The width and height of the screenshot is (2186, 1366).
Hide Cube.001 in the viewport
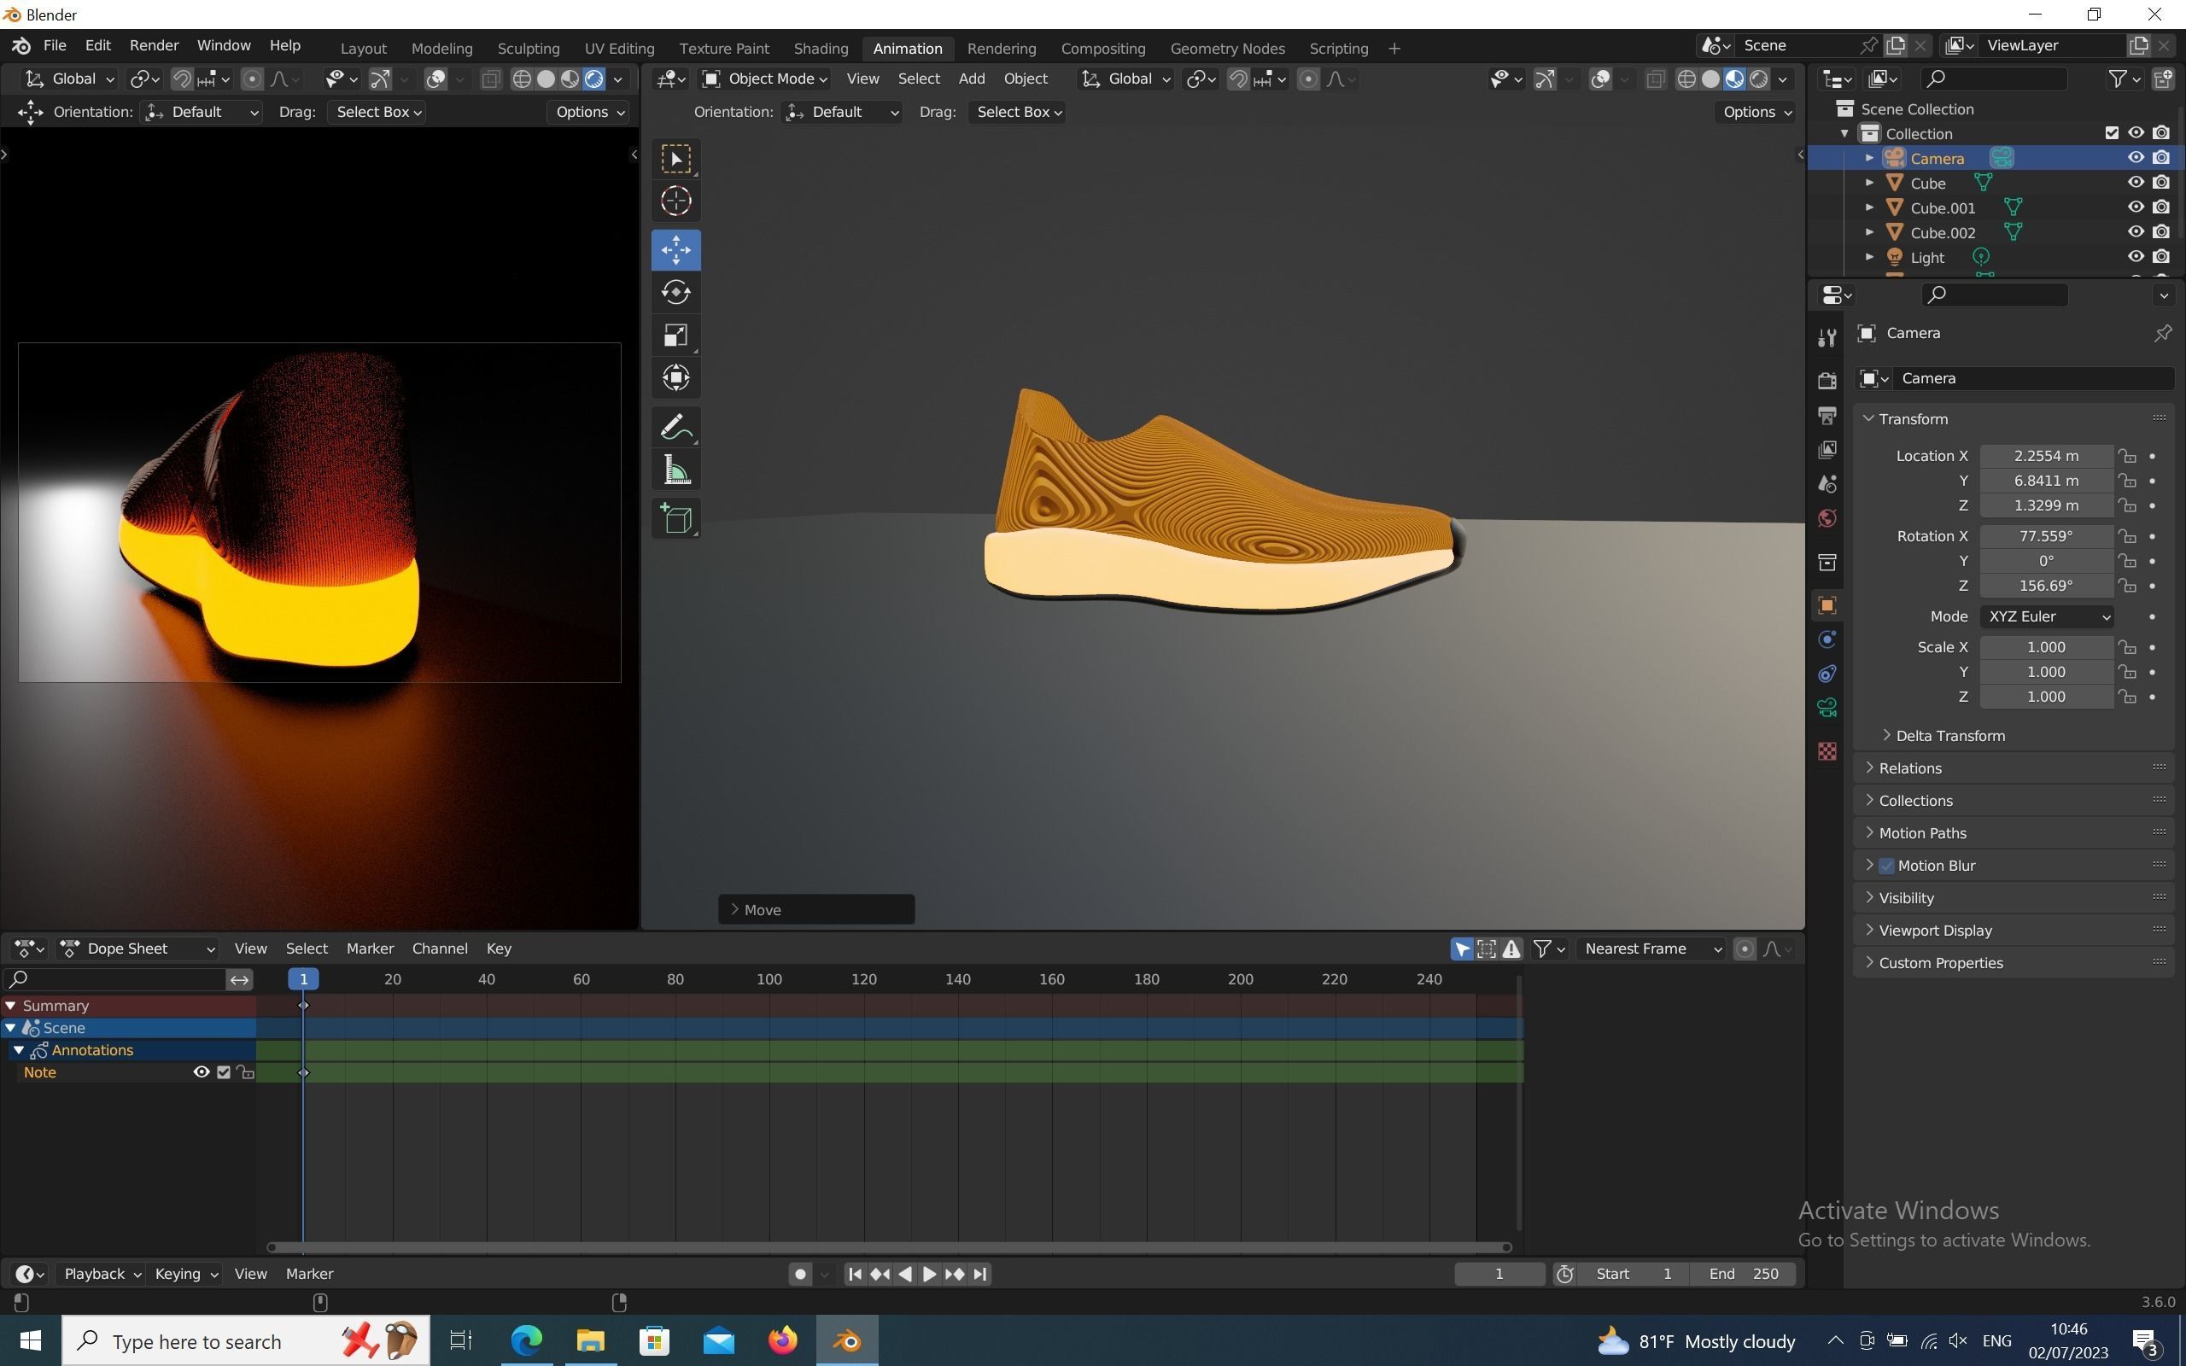coord(2136,207)
